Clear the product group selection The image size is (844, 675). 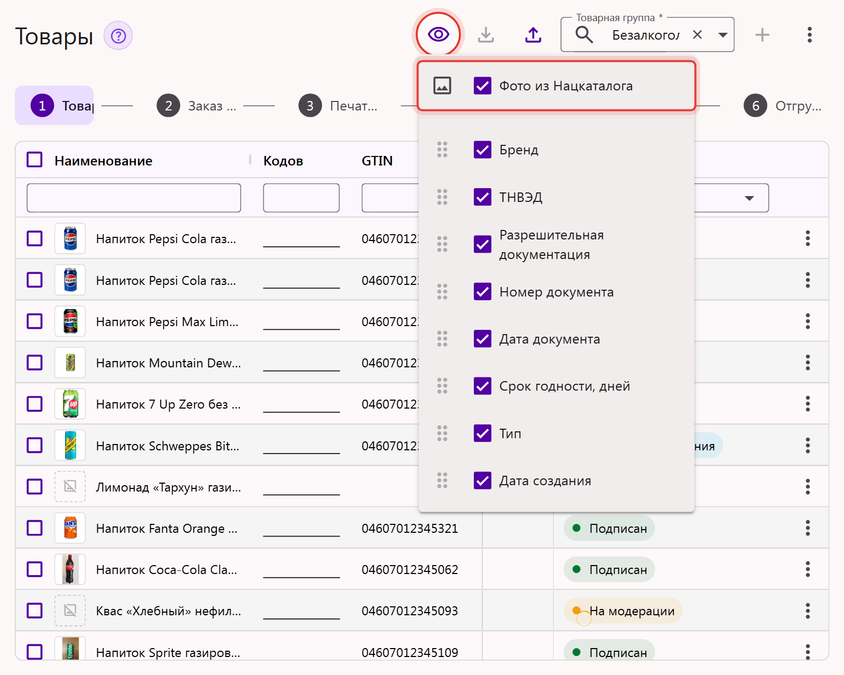(698, 35)
